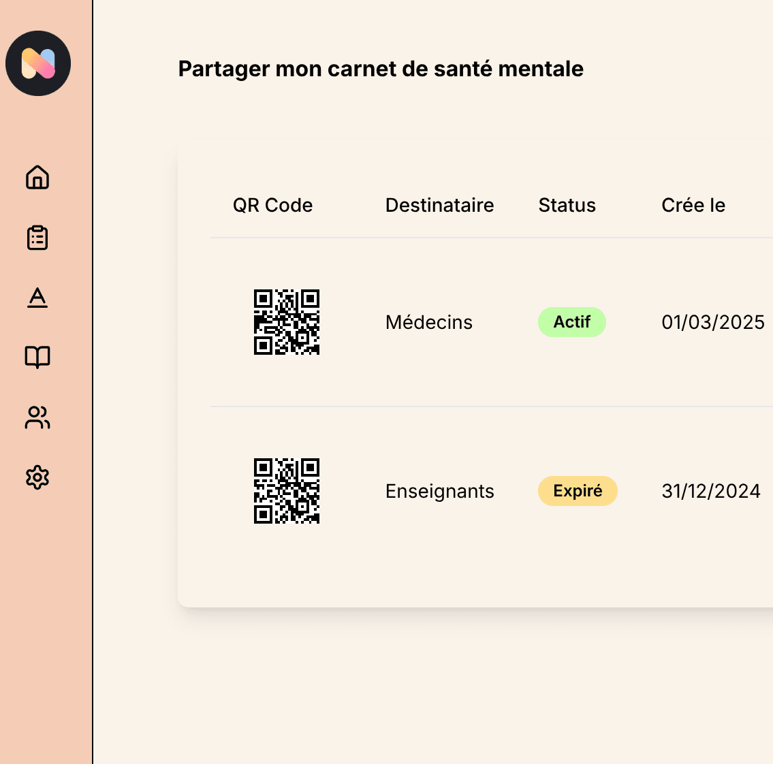Click the heading Partager mon carnet de santé mentale

click(x=381, y=69)
